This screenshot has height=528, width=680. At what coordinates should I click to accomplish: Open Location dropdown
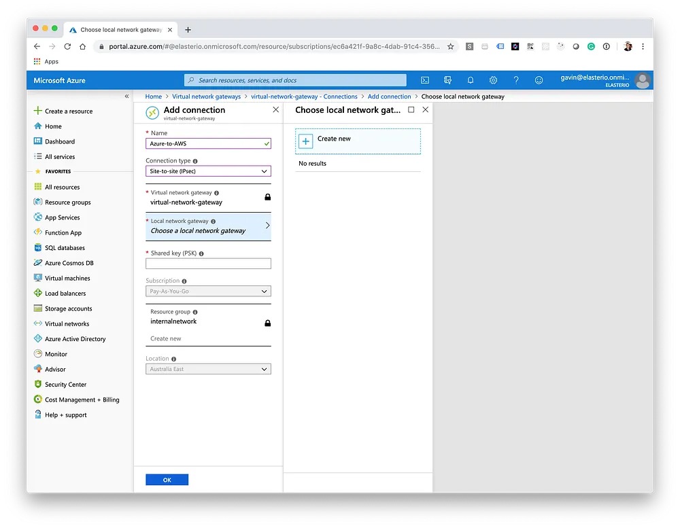point(208,369)
